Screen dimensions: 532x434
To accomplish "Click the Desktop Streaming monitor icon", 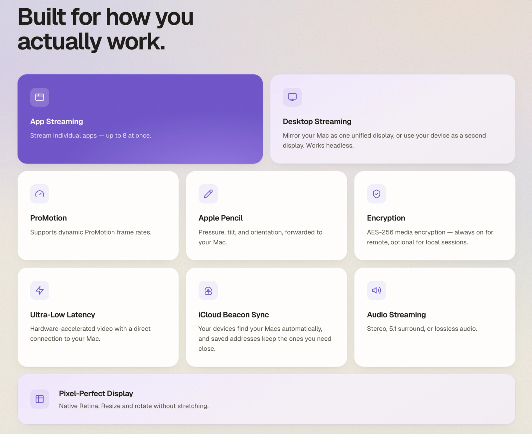I will click(x=292, y=97).
